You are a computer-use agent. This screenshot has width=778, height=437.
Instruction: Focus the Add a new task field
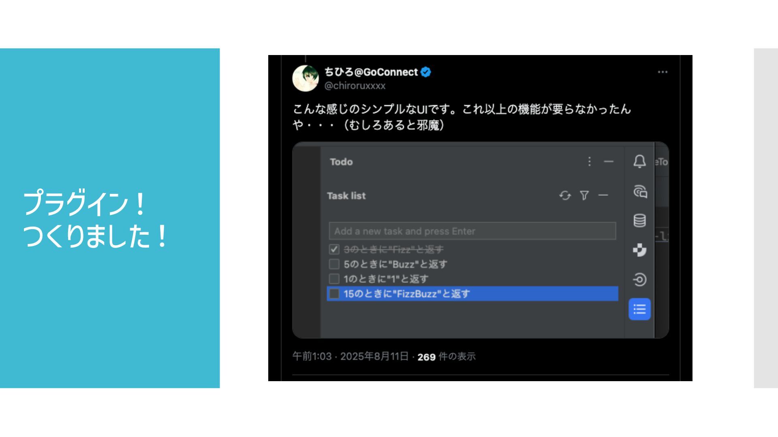tap(472, 231)
